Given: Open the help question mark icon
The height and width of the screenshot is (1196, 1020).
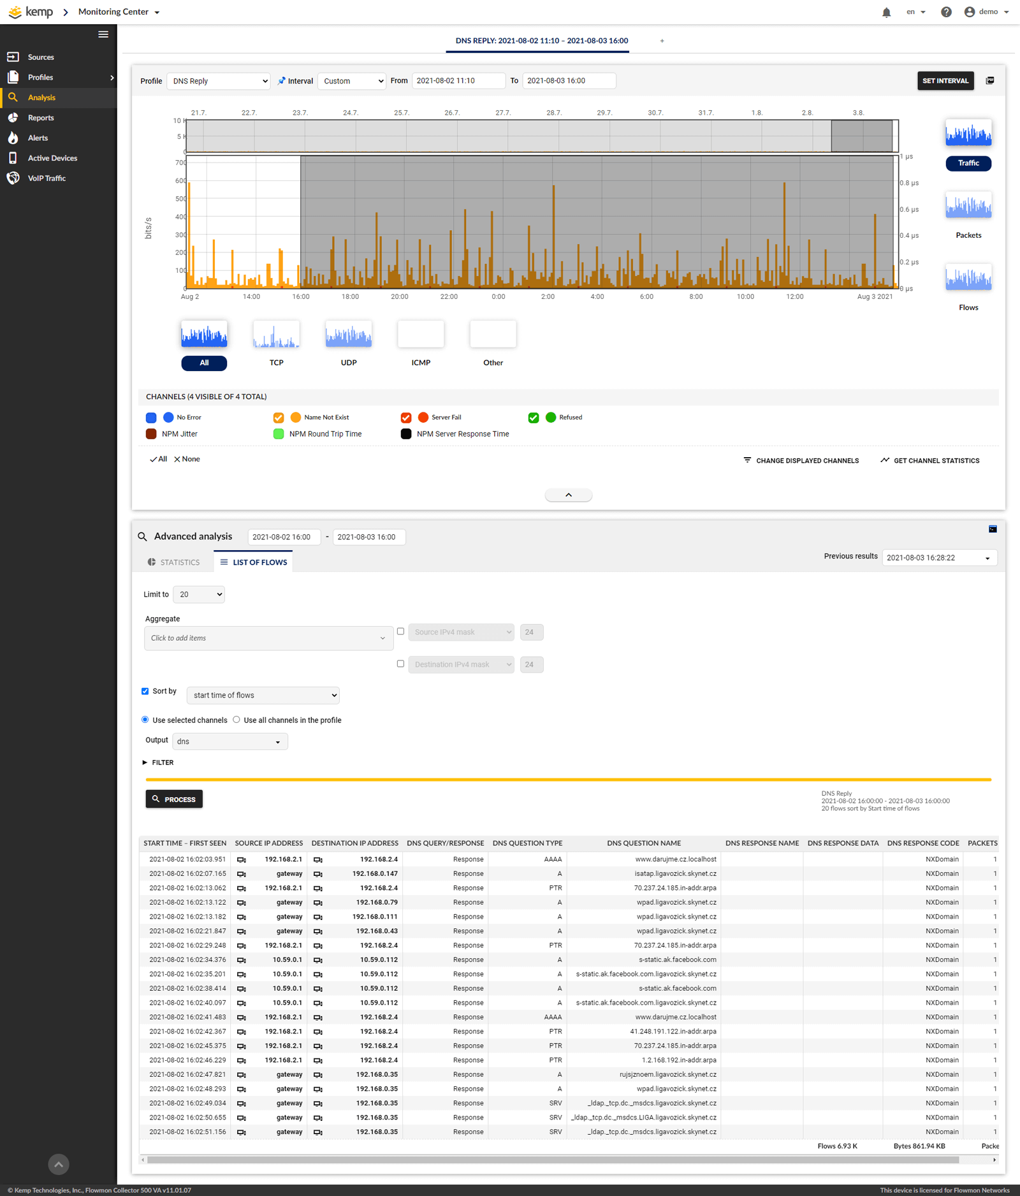Looking at the screenshot, I should click(x=946, y=12).
